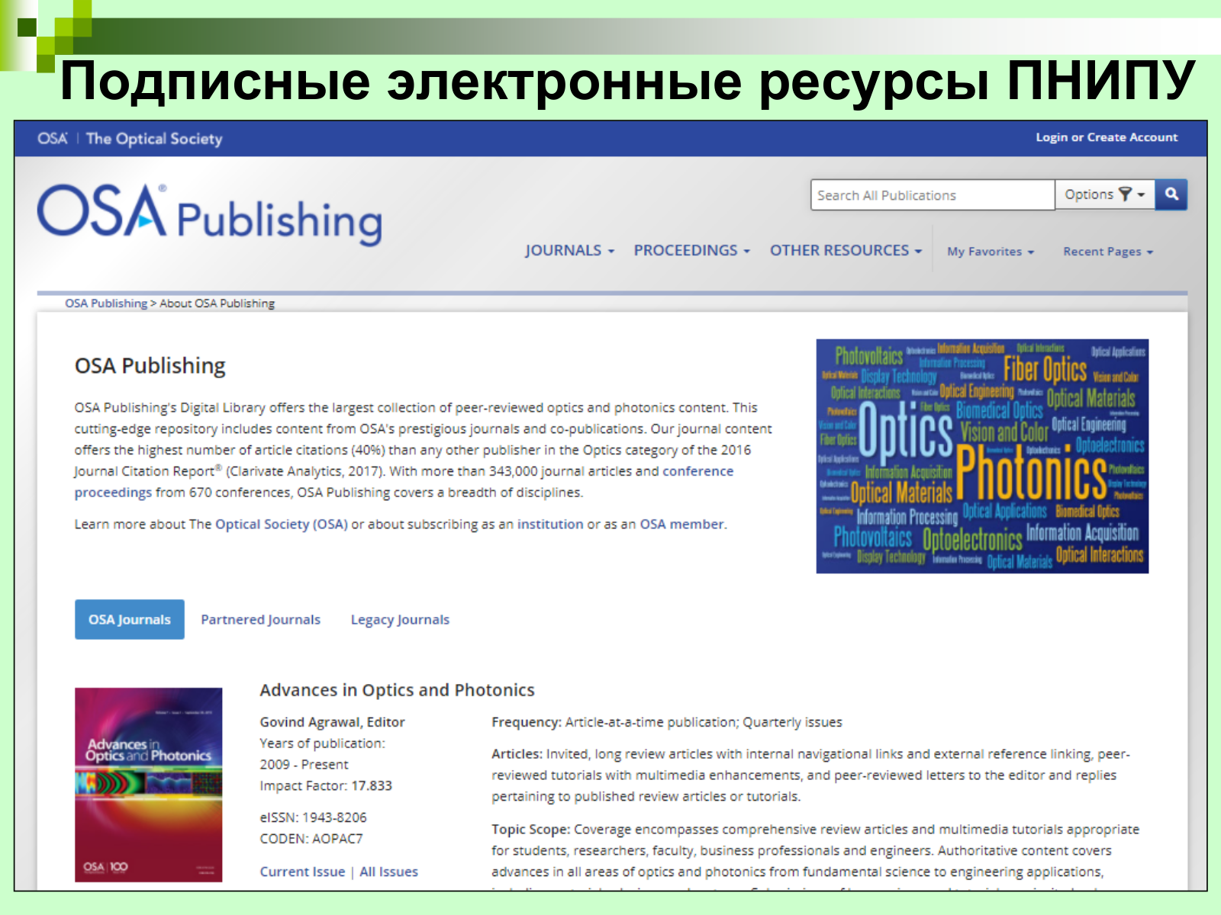The height and width of the screenshot is (915, 1221).
Task: Open All Issues link
Action: [388, 872]
